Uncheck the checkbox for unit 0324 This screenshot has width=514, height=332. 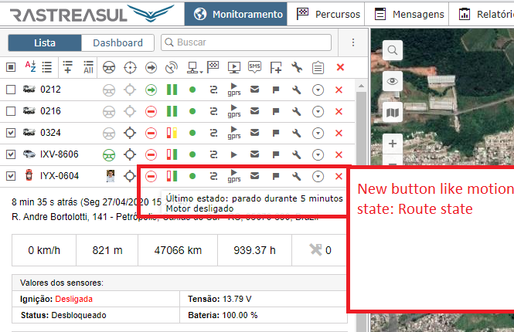pos(11,133)
